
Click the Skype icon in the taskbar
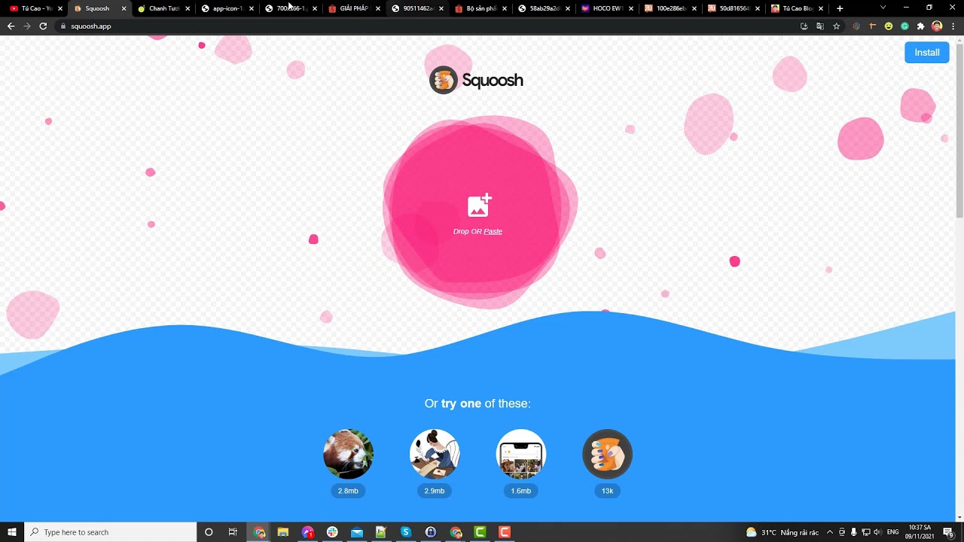tap(406, 532)
